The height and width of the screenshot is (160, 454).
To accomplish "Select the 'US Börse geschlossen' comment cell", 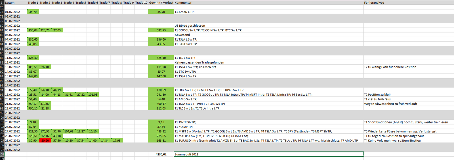I will tap(268, 26).
